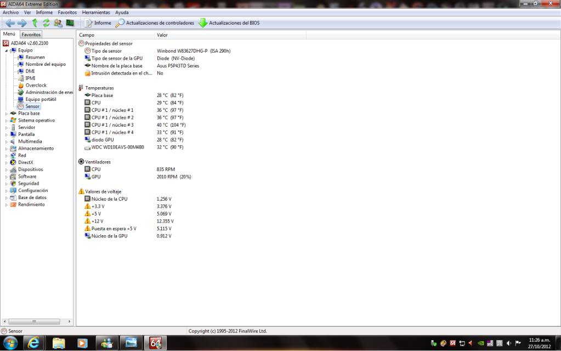The height and width of the screenshot is (351, 561).
Task: Open the Favoritos menu
Action: pyautogui.click(x=67, y=13)
